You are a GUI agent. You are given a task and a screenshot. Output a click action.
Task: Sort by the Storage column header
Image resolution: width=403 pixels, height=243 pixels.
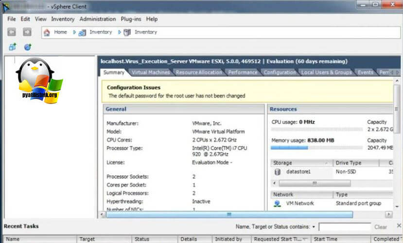tap(302, 163)
